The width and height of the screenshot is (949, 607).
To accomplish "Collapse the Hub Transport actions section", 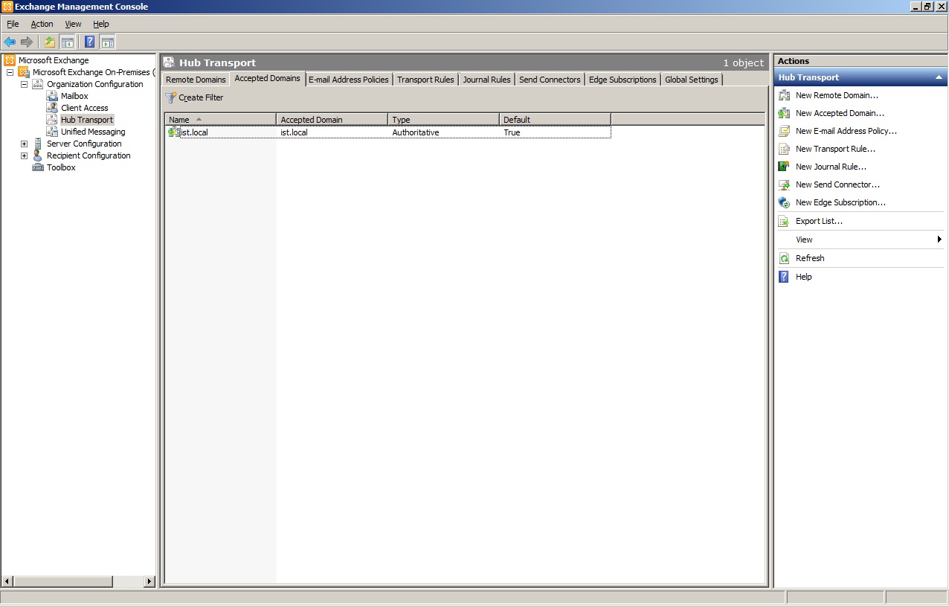I will [x=939, y=77].
